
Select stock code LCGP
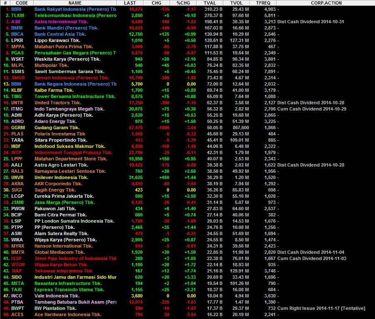17,196
